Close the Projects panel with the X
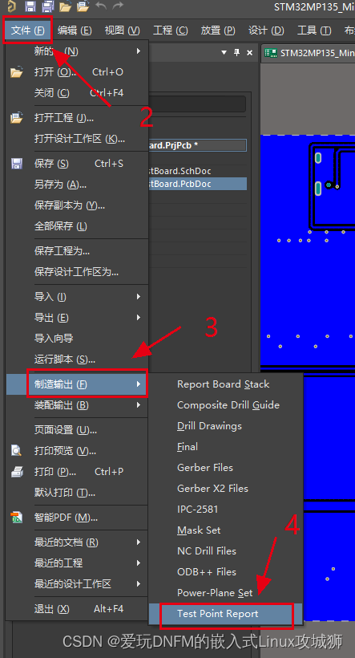The height and width of the screenshot is (658, 355). point(250,52)
